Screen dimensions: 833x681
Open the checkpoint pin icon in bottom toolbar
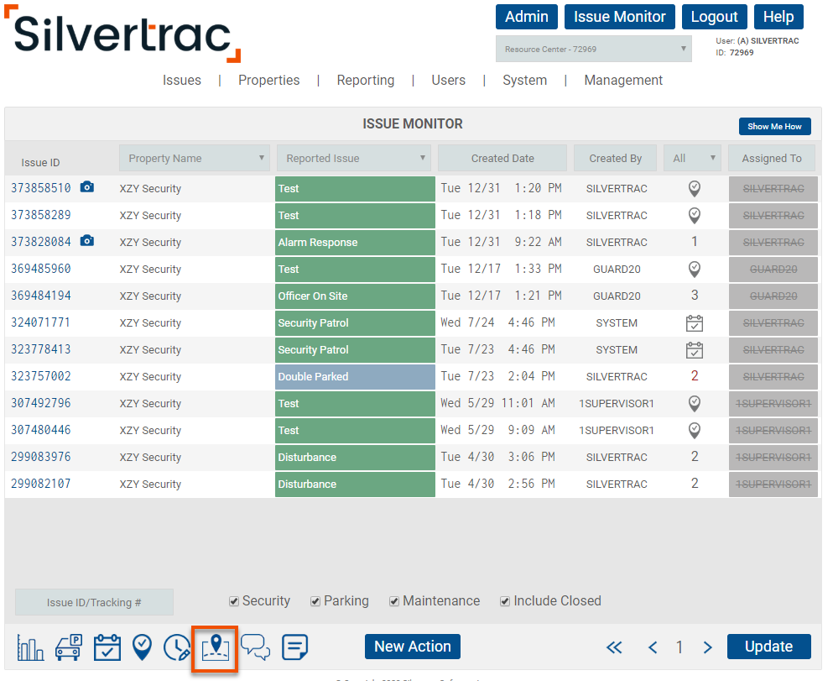[x=142, y=647]
